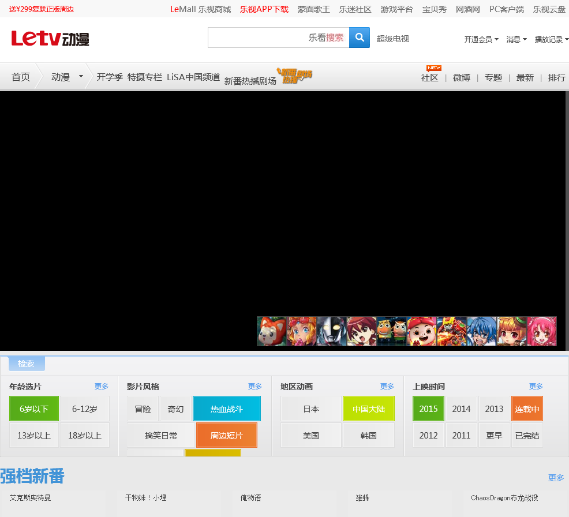
Task: Open the 微博 nav link
Action: coord(462,77)
